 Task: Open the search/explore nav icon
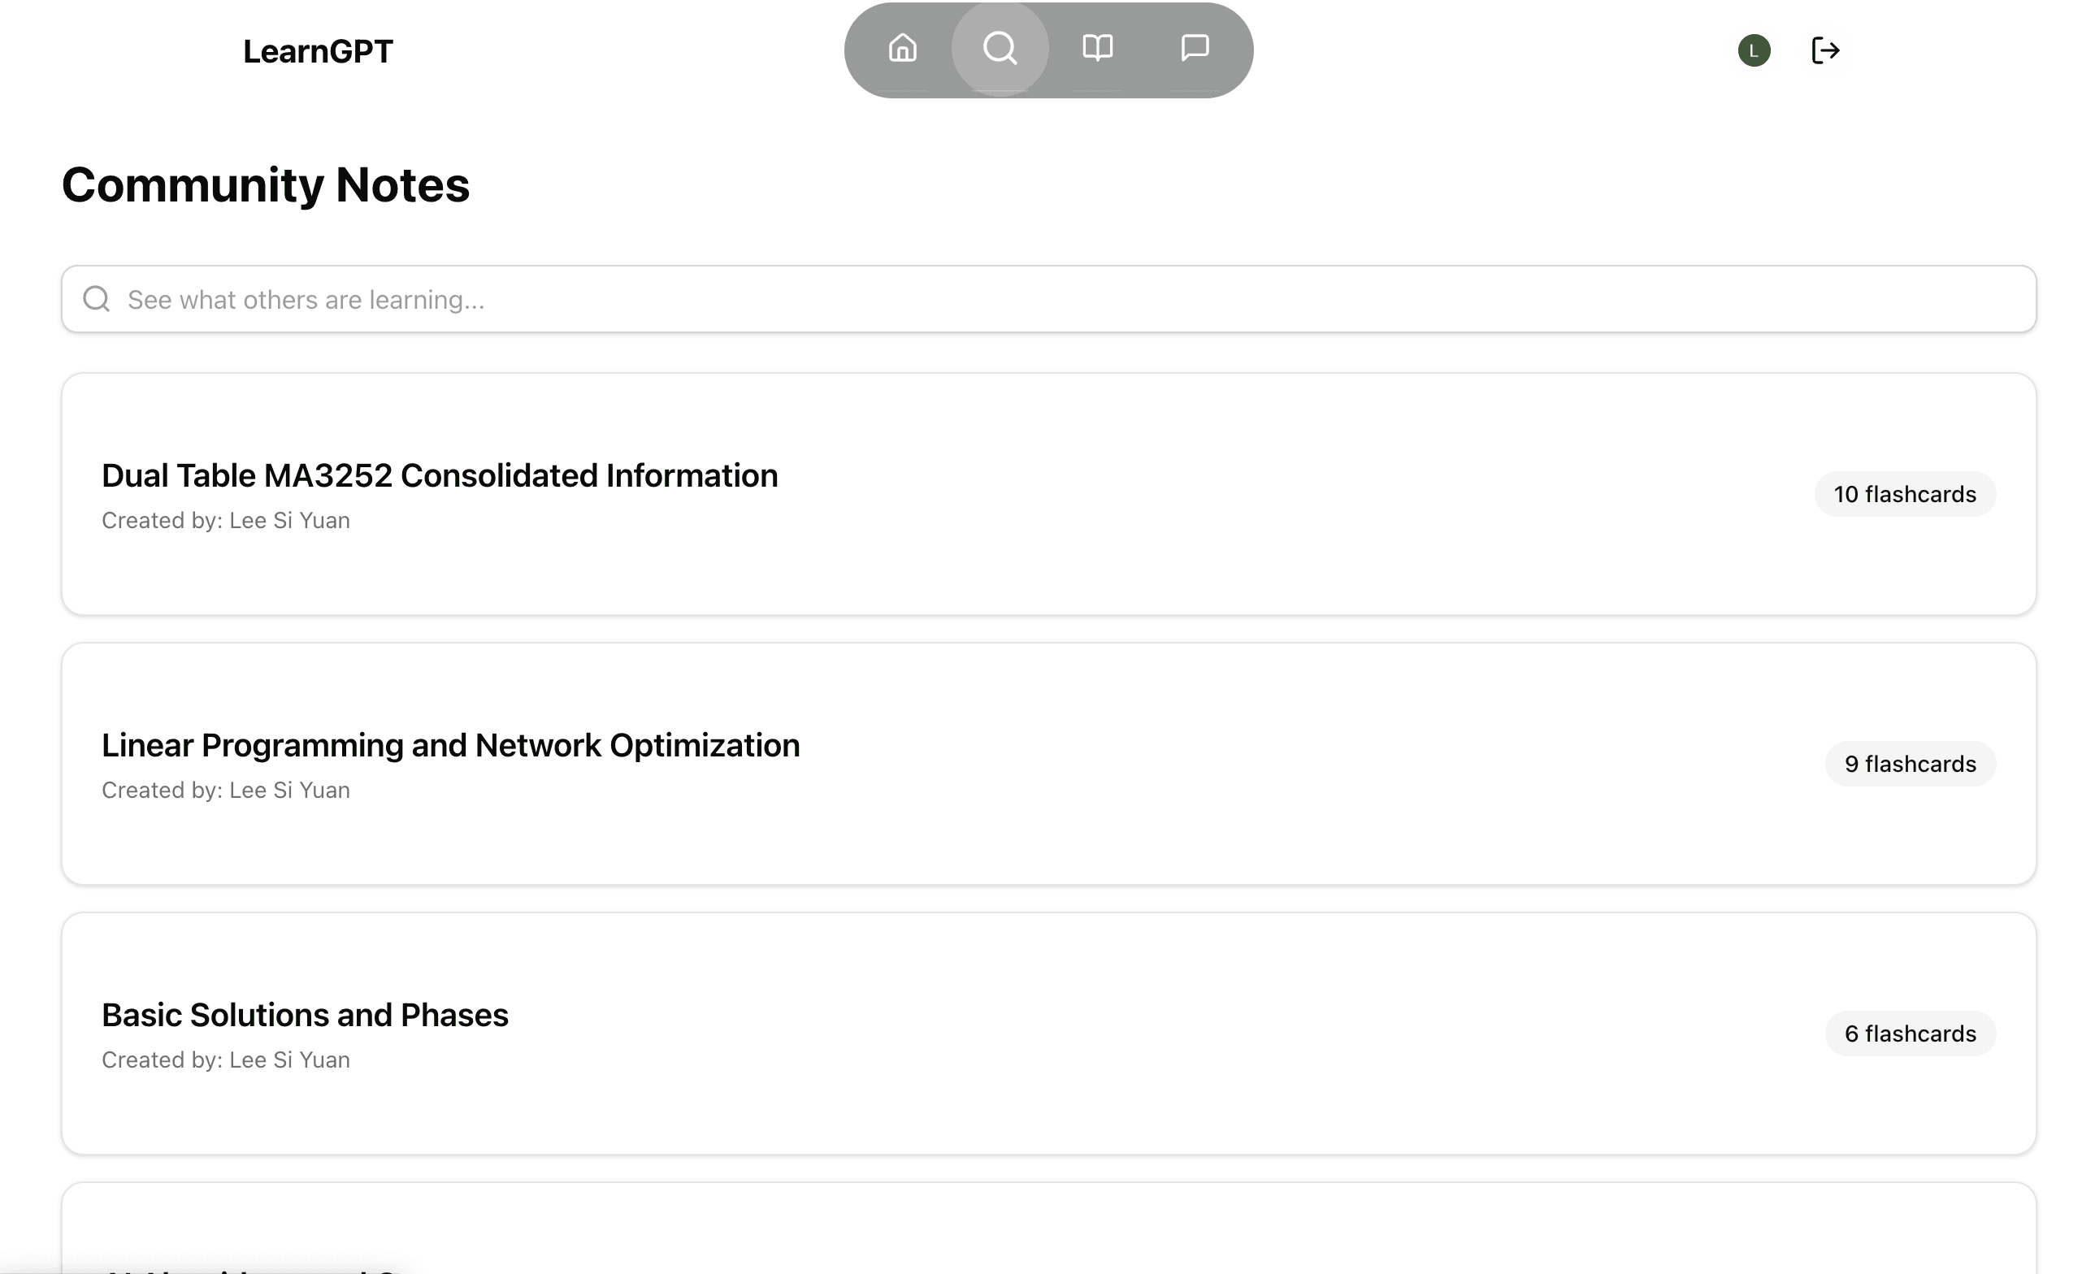(1000, 49)
